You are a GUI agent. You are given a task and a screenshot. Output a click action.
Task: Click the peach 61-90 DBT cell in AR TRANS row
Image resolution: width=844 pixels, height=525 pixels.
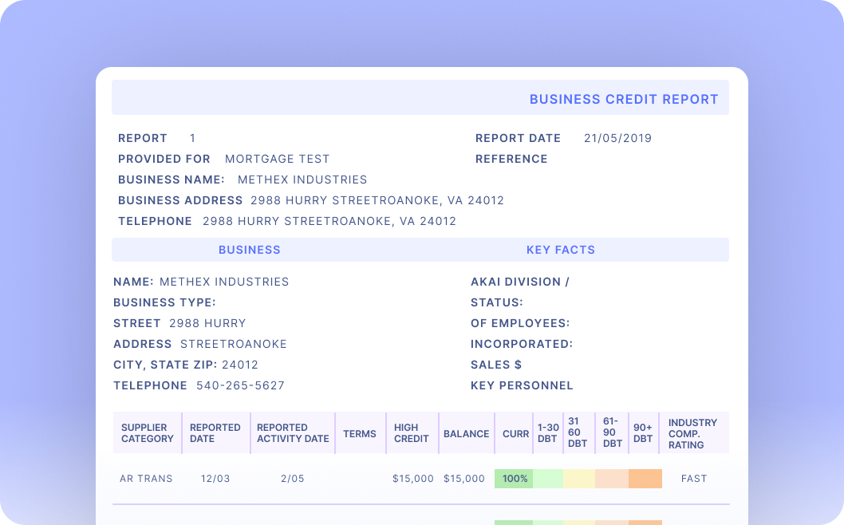[x=611, y=479]
